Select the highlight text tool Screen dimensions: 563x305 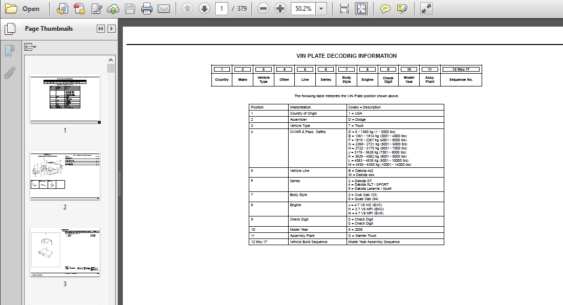pos(402,9)
